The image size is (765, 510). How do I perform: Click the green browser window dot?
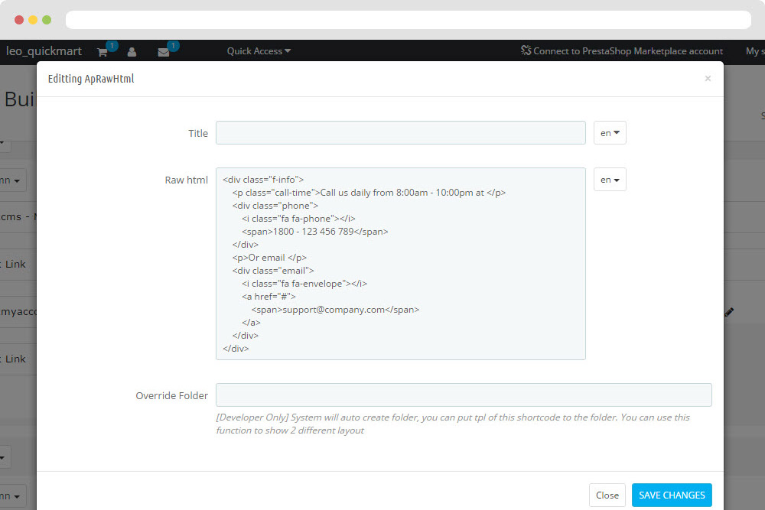tap(47, 20)
